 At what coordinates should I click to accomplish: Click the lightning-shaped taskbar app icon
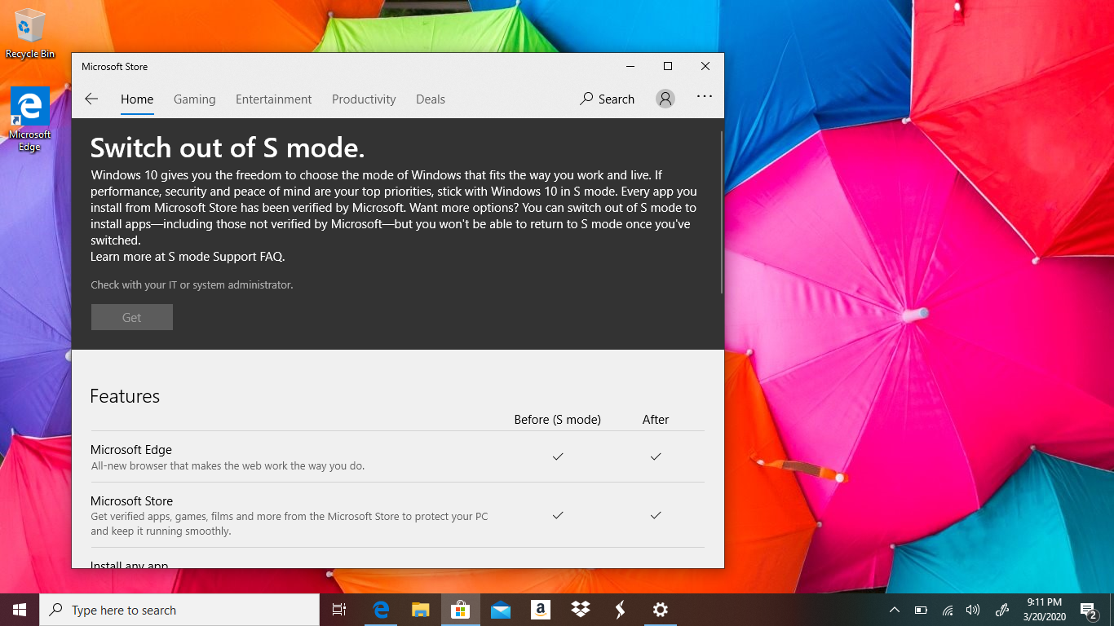tap(621, 610)
